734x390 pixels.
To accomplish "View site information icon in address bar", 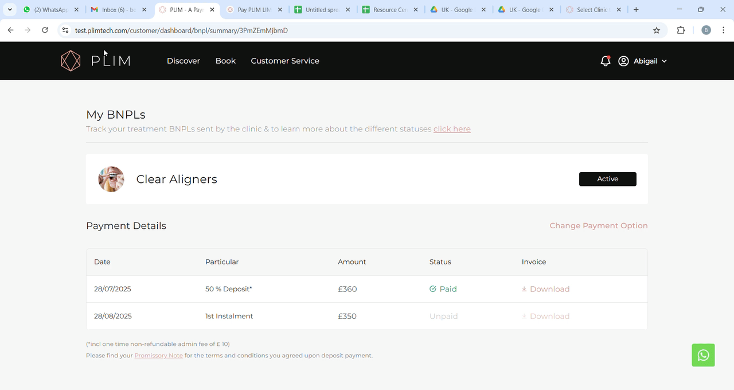I will coord(65,30).
